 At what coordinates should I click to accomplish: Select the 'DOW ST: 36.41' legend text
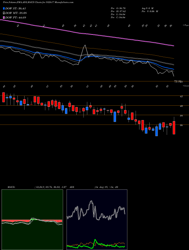coord(15,8)
